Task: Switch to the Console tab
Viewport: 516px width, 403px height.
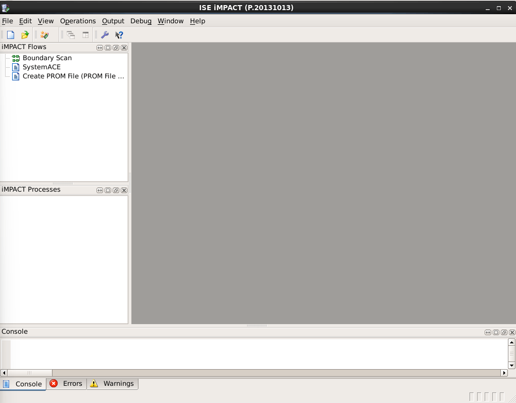Action: tap(23, 384)
